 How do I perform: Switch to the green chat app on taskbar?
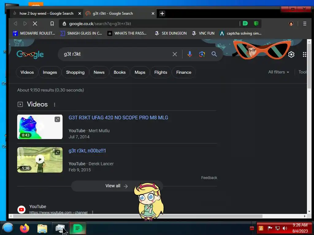(78, 228)
